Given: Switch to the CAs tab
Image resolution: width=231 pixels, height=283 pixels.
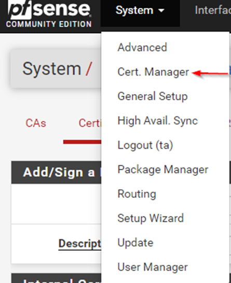Looking at the screenshot, I should pos(36,123).
